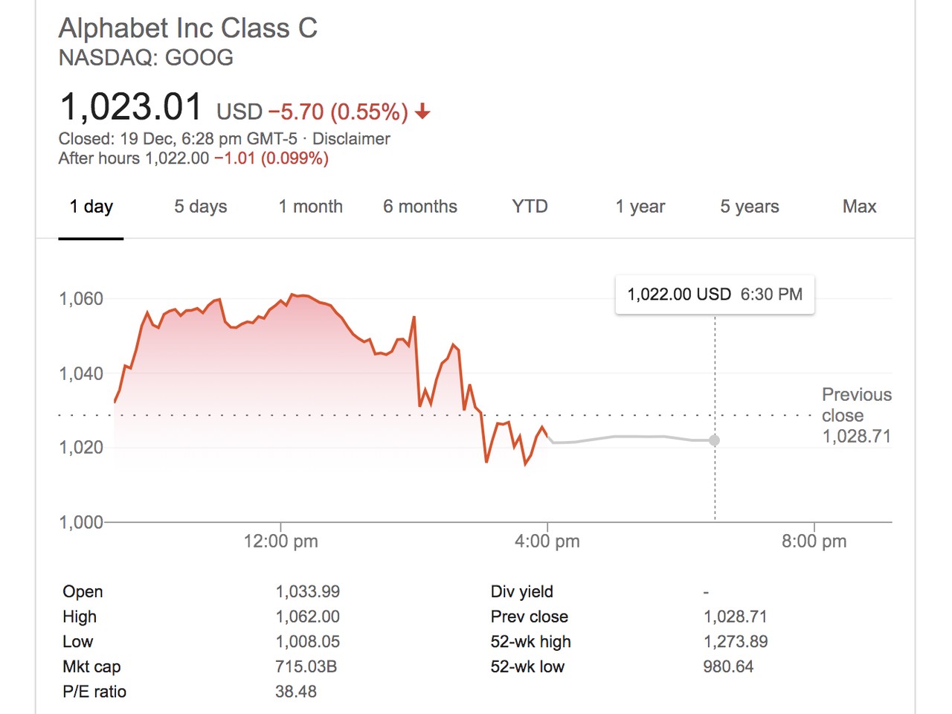
Task: Open the Max range tab
Action: click(x=859, y=207)
